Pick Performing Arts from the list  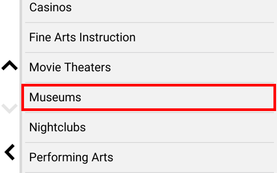click(149, 157)
